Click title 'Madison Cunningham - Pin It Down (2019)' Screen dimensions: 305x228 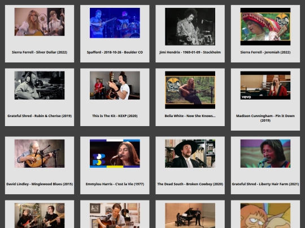(265, 118)
